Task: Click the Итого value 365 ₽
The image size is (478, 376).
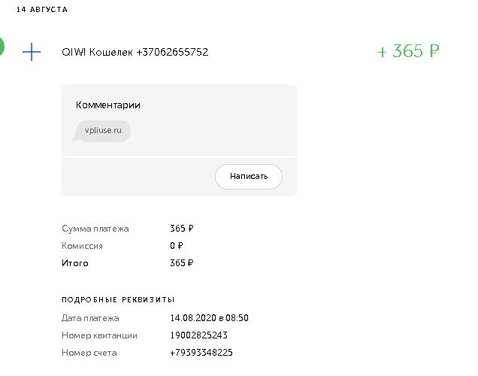Action: [x=182, y=263]
